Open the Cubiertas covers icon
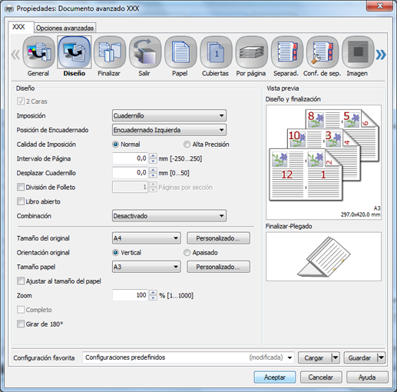The image size is (397, 392). (x=216, y=52)
